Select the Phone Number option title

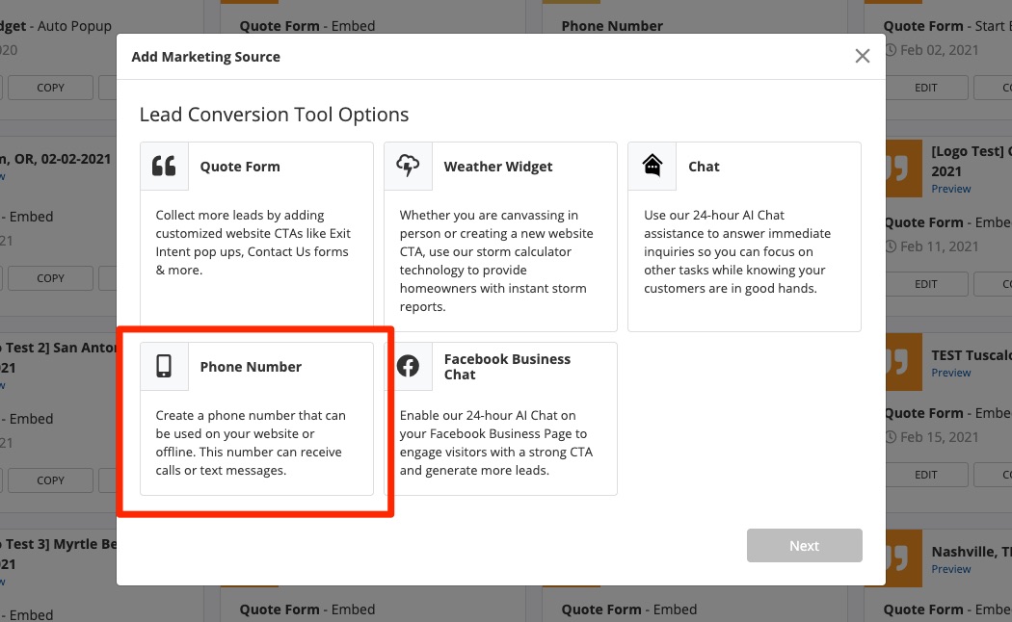click(251, 367)
